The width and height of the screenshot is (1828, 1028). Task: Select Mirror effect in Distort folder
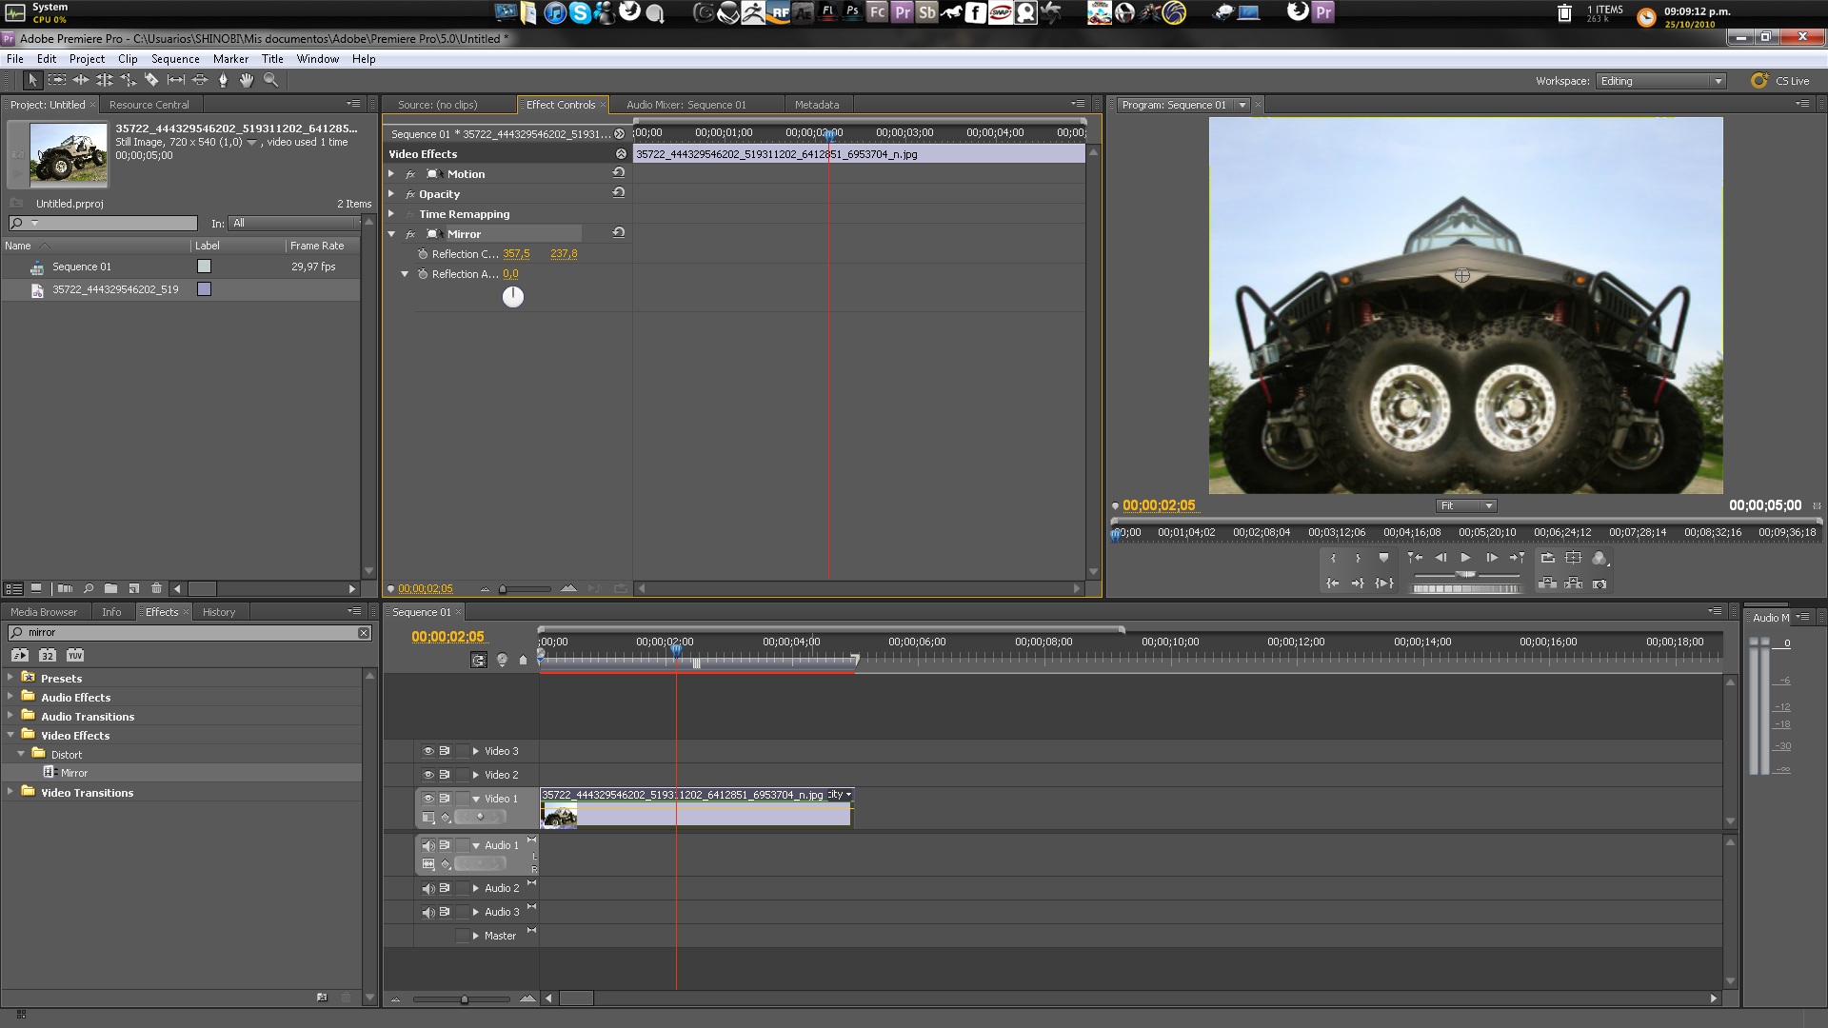[x=74, y=773]
